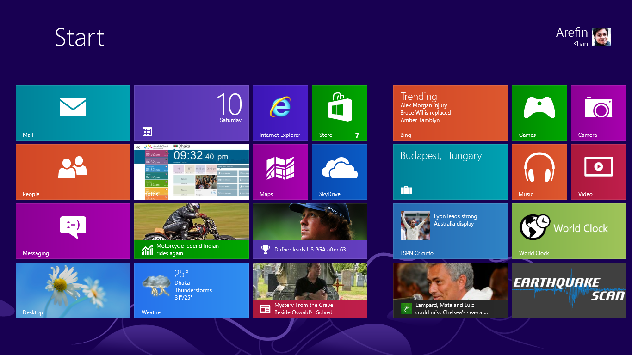Open the Earthquake Scan logo tile
This screenshot has height=355, width=632.
pyautogui.click(x=569, y=290)
